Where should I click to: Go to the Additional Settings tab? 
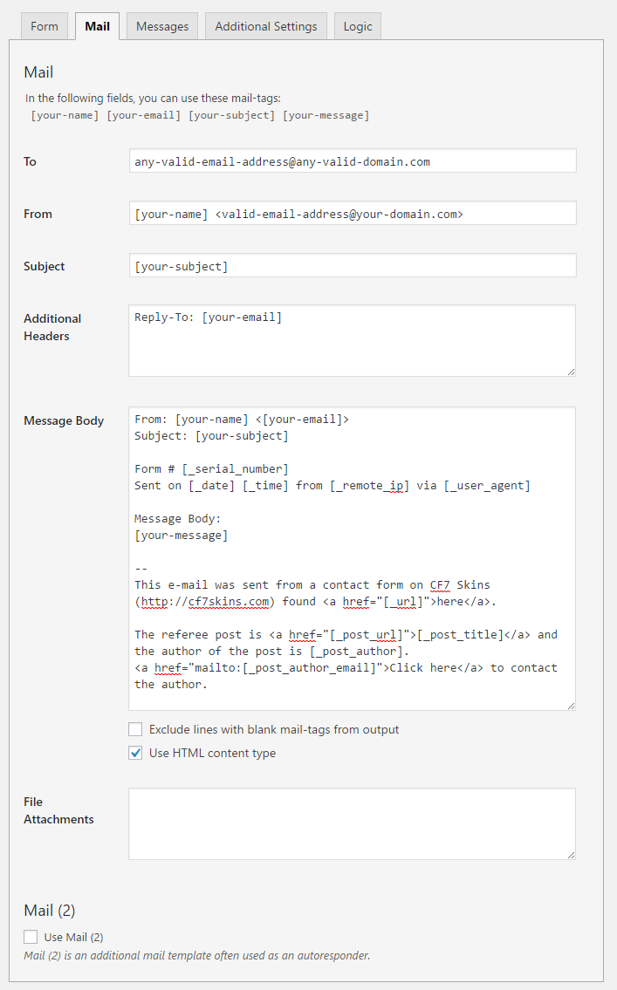coord(266,26)
